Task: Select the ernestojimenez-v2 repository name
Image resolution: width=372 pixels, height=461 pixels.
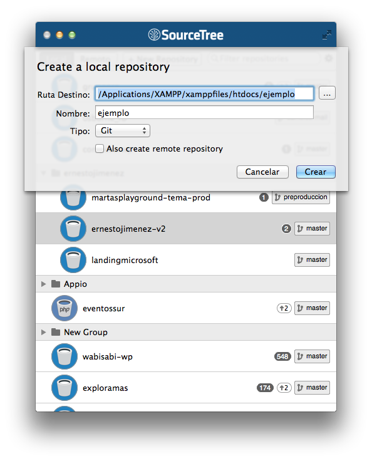Action: pos(128,229)
